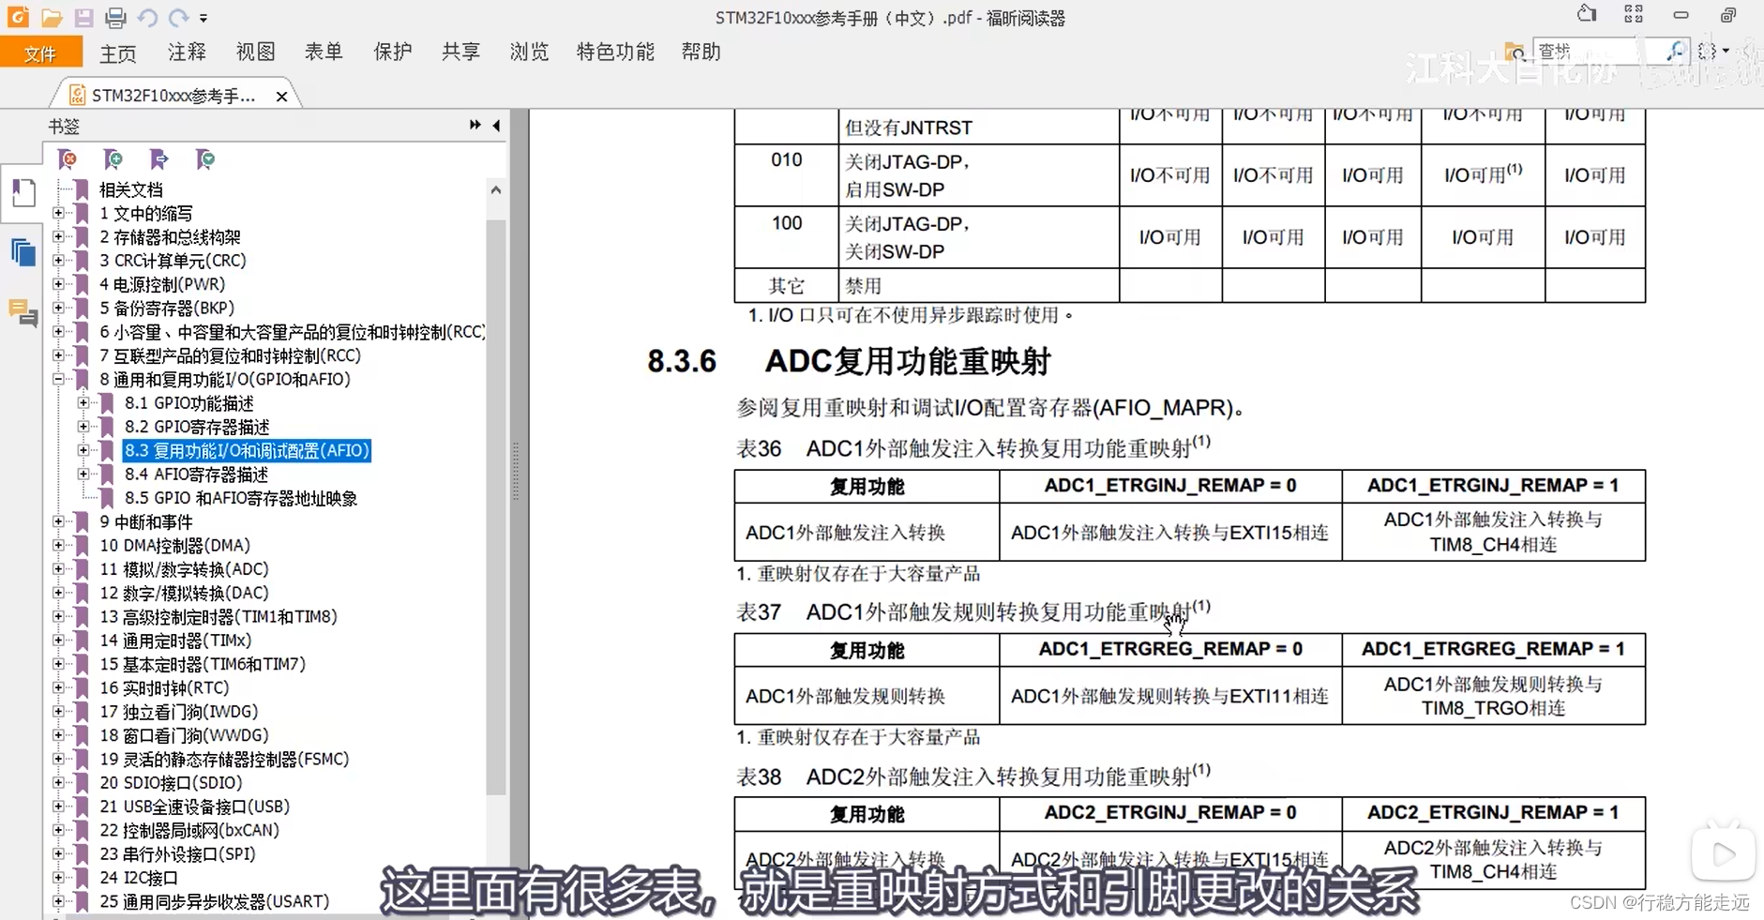Redo the last action
Screen dimensions: 1764x920
(178, 18)
